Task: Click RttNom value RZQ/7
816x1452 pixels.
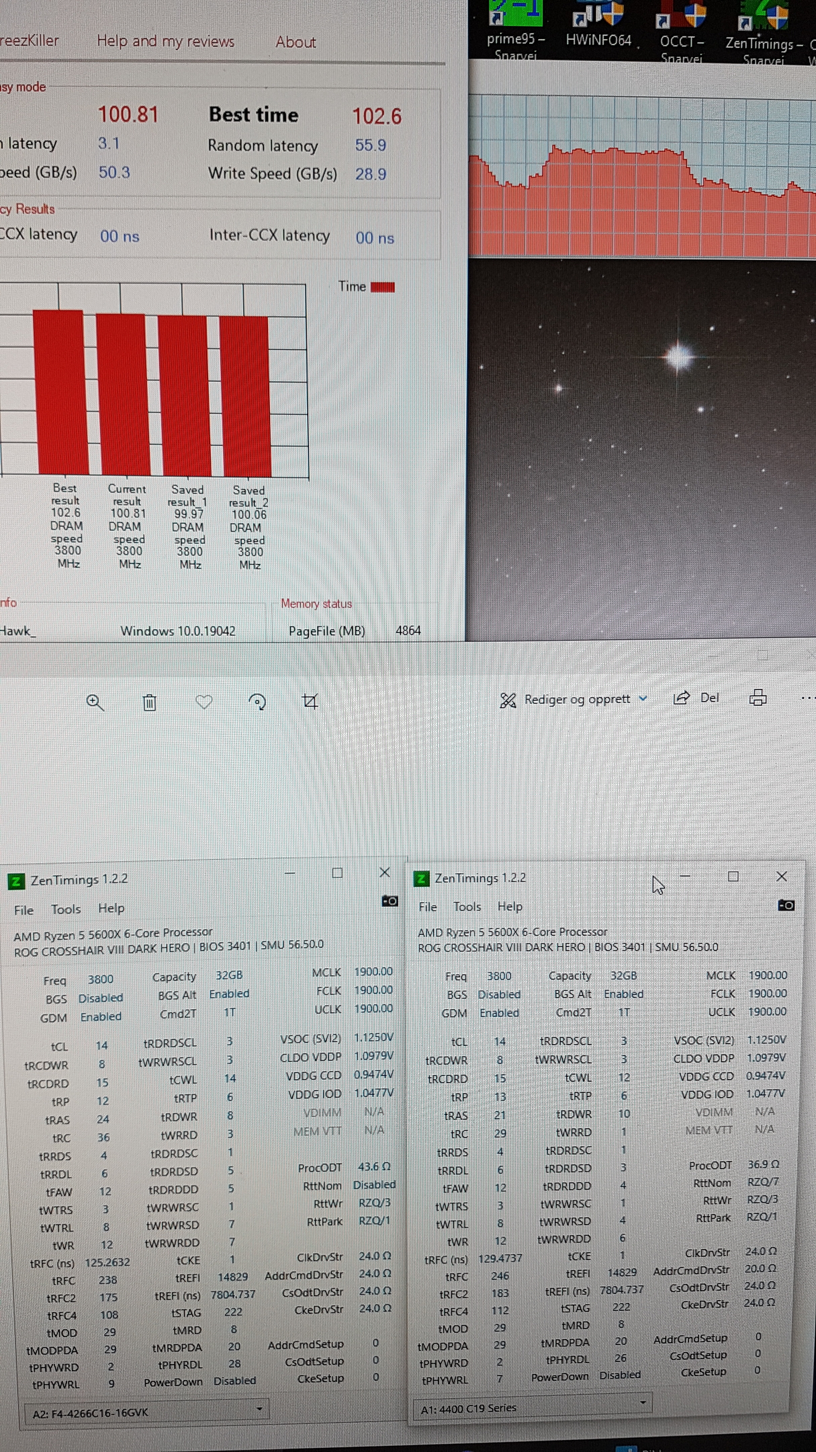Action: click(763, 1182)
